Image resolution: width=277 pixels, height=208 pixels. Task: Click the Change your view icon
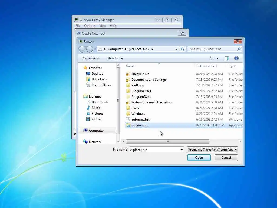pyautogui.click(x=212, y=58)
